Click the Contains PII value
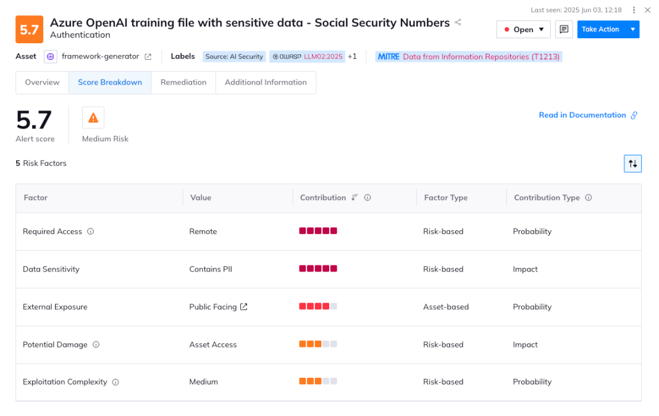Image resolution: width=659 pixels, height=416 pixels. 211,269
